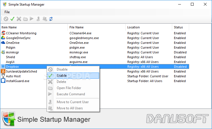
Task: Click the googledrivesync.exe file name
Action: coord(84,38)
